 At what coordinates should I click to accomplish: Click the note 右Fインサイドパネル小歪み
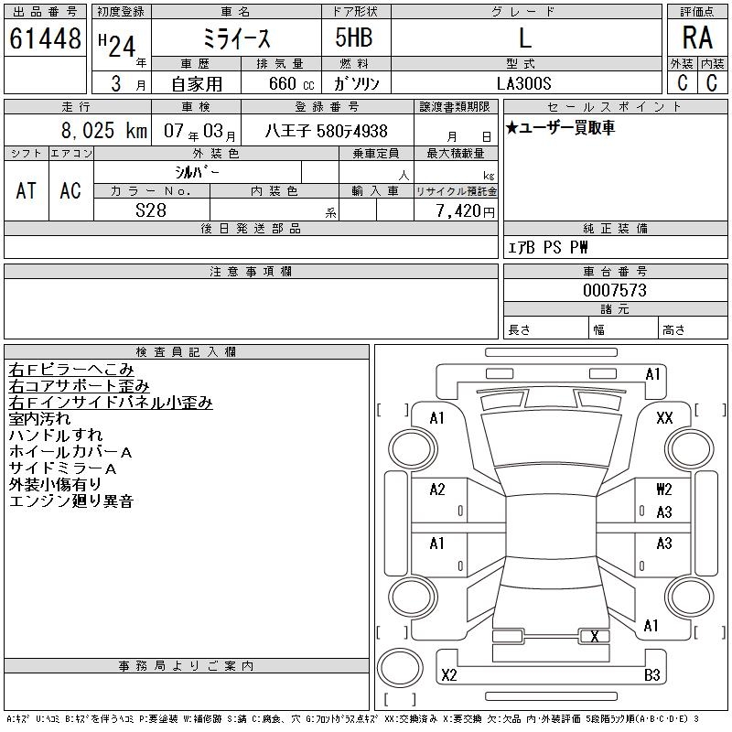111,403
